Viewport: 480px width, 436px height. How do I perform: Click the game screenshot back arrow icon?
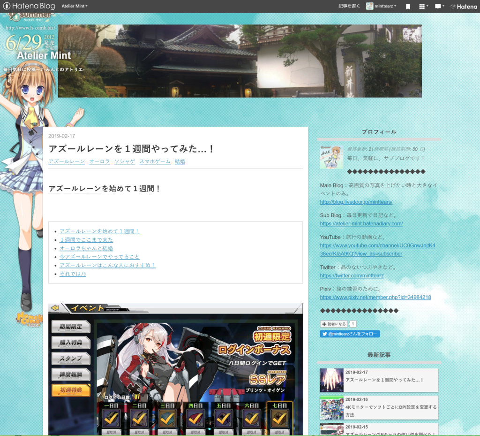pos(55,307)
